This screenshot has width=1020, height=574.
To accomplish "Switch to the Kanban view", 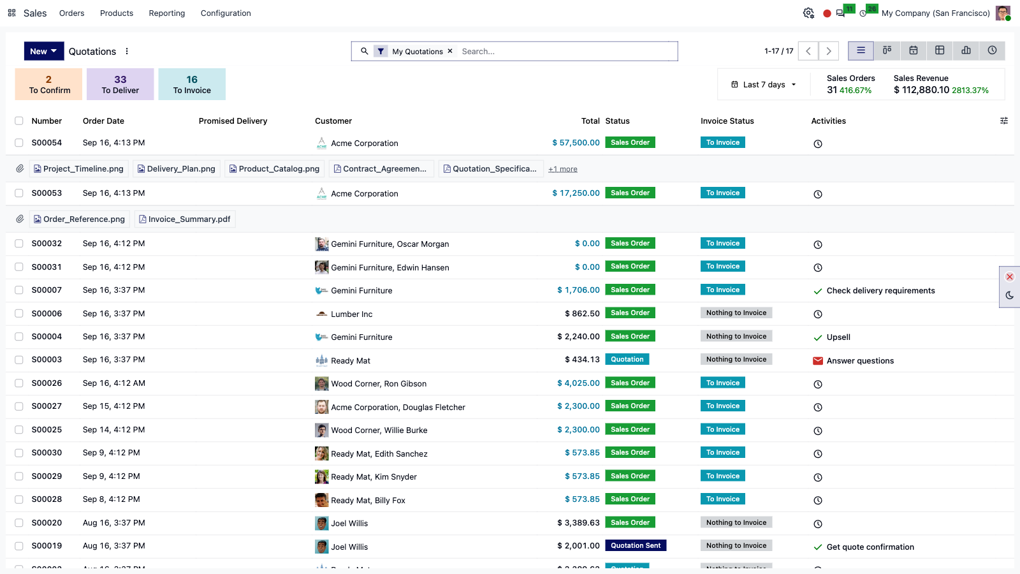I will [887, 50].
